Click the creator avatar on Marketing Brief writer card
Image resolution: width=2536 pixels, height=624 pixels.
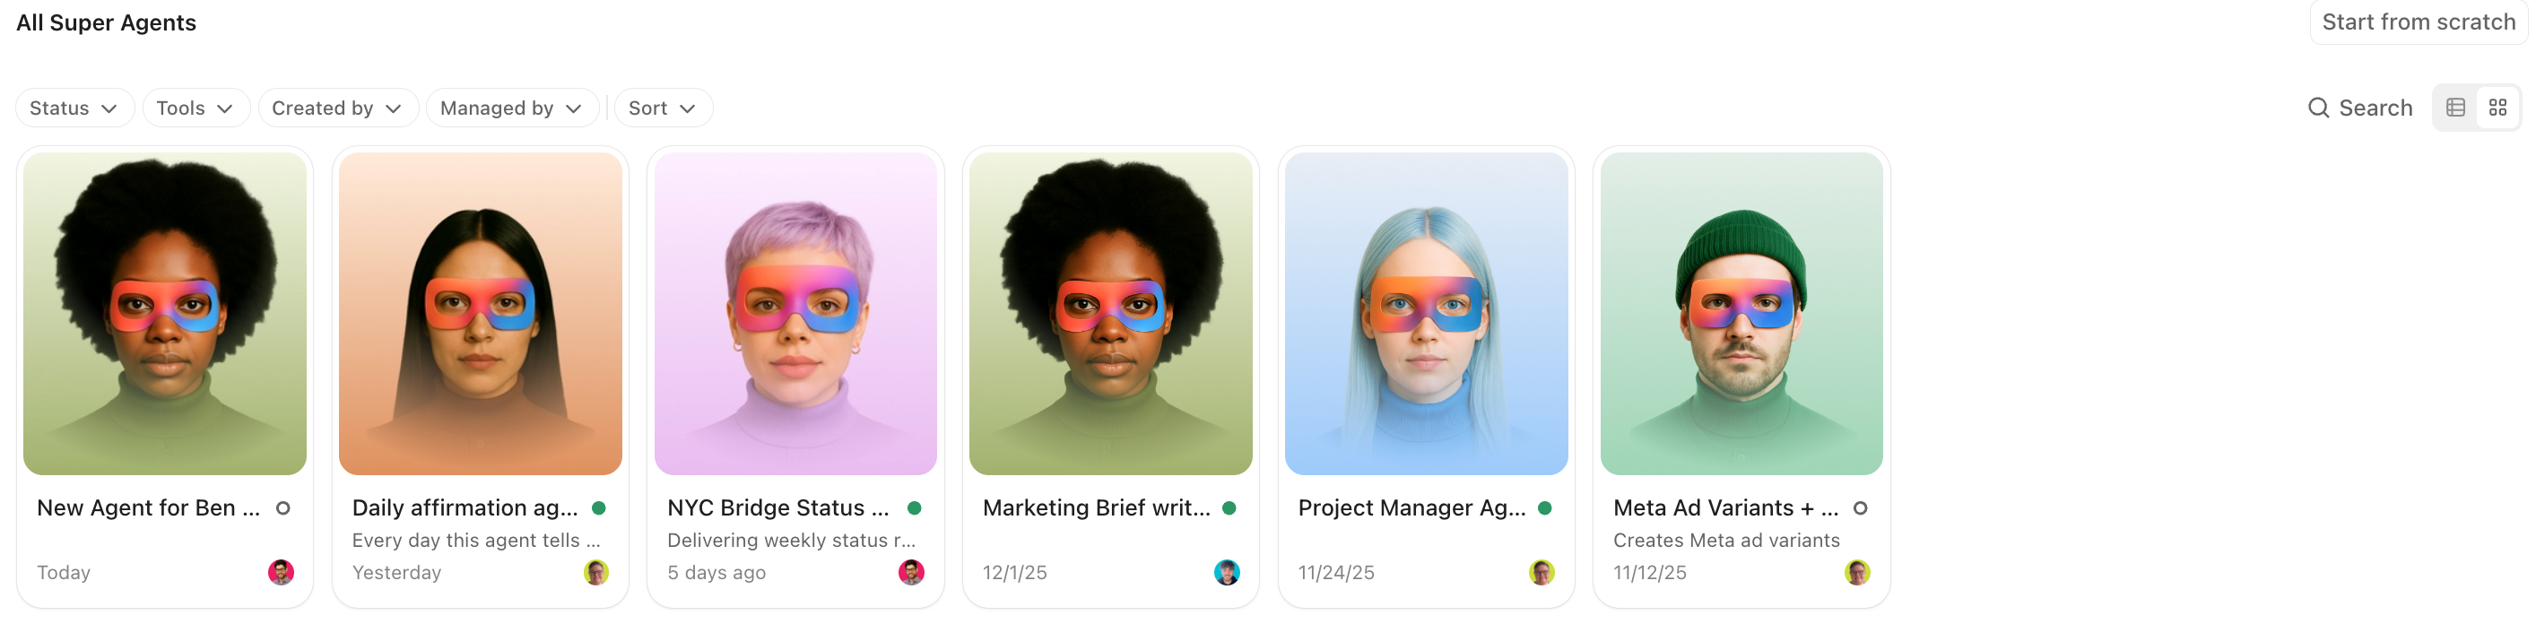(1227, 572)
